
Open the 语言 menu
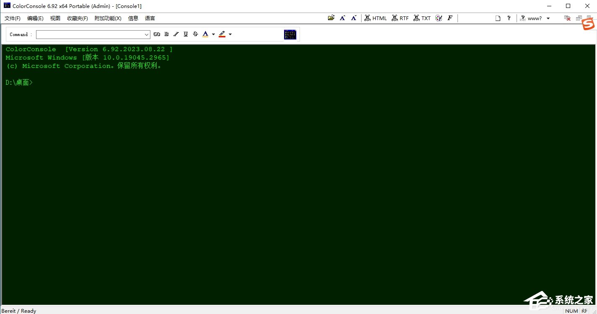pyautogui.click(x=150, y=18)
